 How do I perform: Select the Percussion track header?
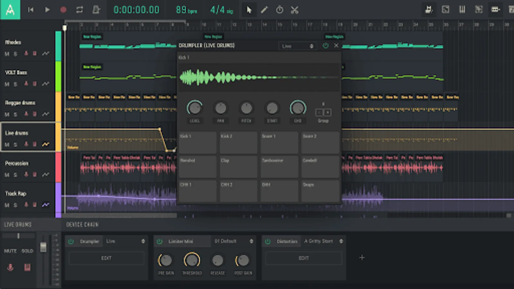(17, 163)
